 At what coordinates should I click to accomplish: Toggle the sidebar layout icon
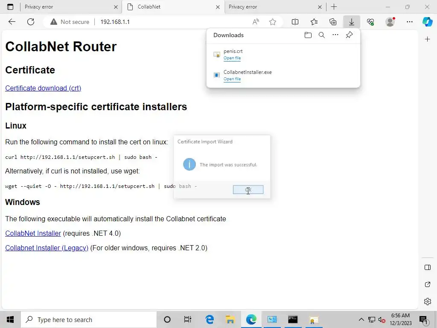pos(428,267)
